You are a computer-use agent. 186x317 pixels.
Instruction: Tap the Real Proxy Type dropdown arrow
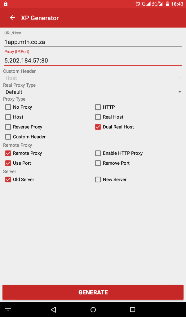(179, 92)
